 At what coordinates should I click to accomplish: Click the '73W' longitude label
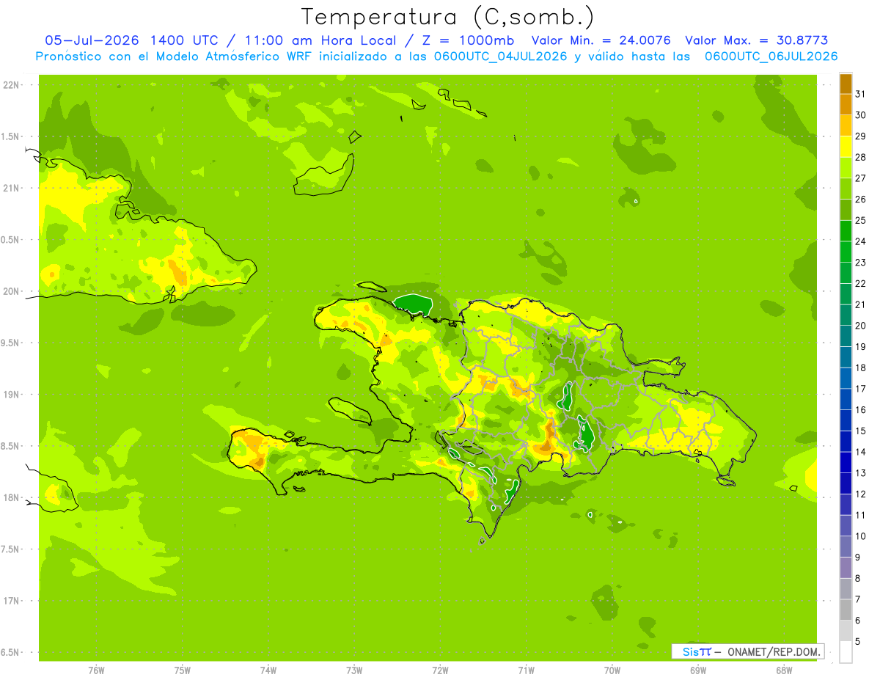354,670
